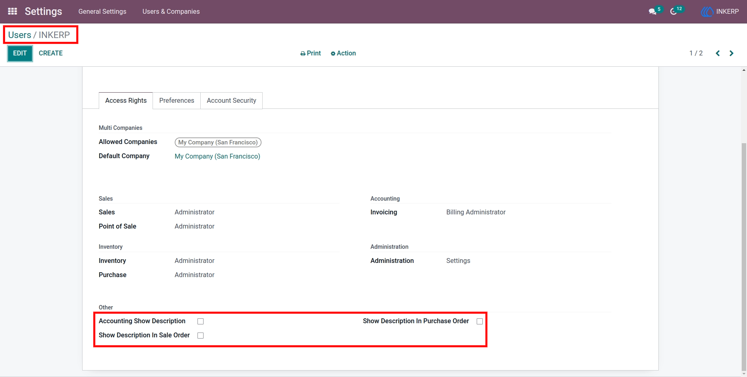Click the 1 / 2 pager counter

click(696, 53)
